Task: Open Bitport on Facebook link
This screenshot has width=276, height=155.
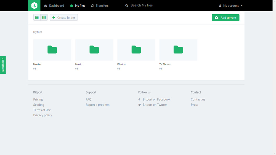Action: pyautogui.click(x=156, y=99)
